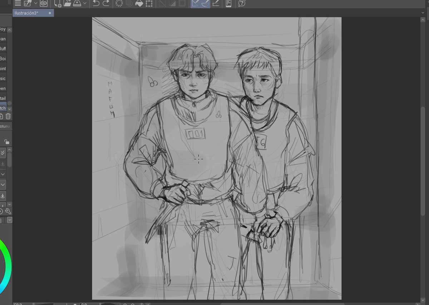Click the tool property lock icon
Screen dimensions: 429x305
pyautogui.click(x=6, y=142)
